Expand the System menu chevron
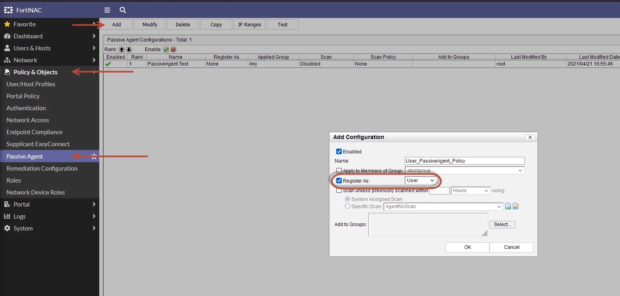 point(94,228)
